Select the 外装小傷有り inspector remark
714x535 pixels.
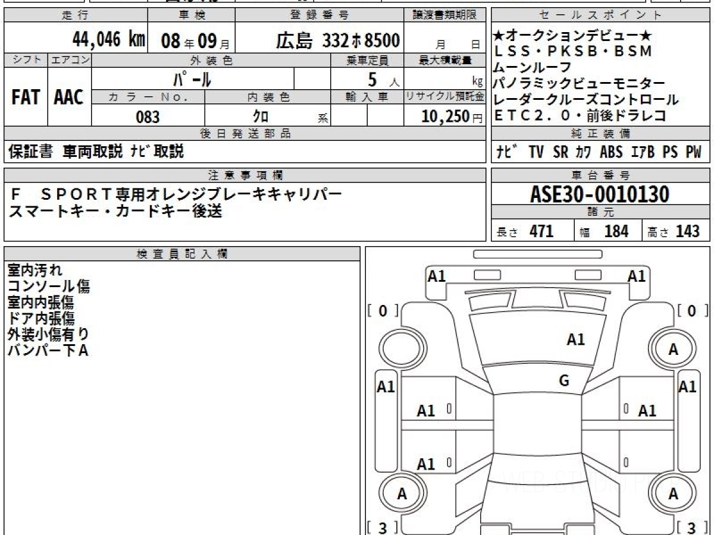pyautogui.click(x=48, y=335)
